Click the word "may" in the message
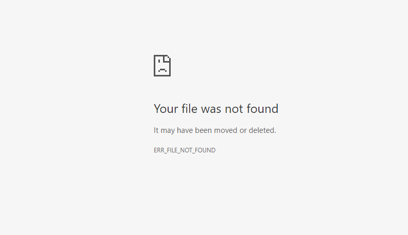408x235 pixels. tap(168, 130)
